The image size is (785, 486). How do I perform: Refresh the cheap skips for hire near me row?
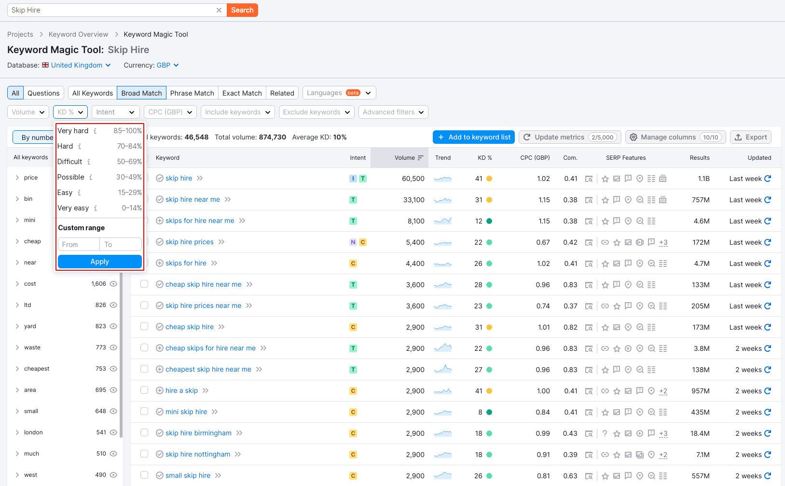(x=768, y=348)
